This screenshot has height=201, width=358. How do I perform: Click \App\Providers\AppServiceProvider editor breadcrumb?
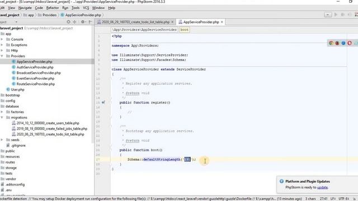point(144,30)
